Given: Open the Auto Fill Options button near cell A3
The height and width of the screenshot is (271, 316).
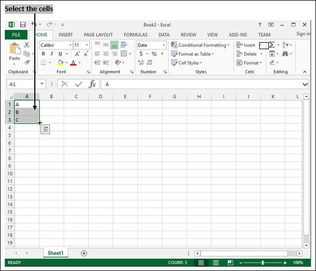Looking at the screenshot, I should (x=45, y=129).
